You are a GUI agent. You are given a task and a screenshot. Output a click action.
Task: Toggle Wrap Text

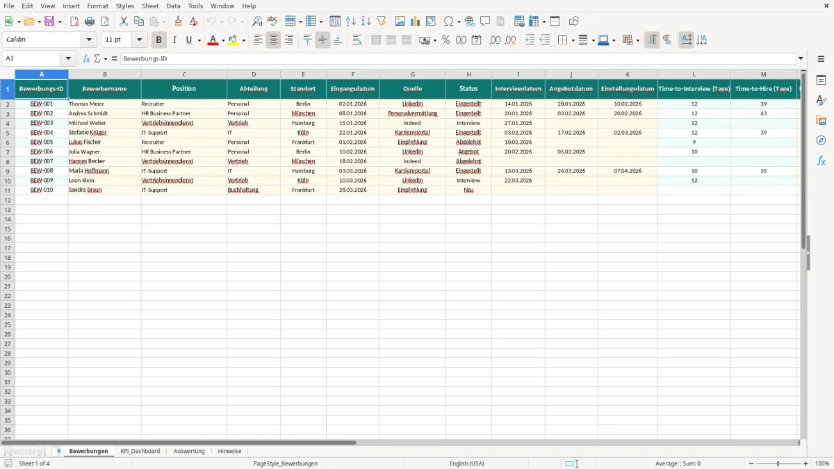tap(357, 40)
